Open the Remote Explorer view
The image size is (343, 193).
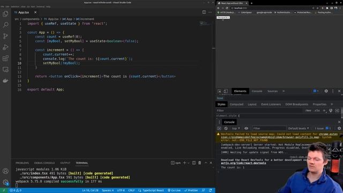[5, 69]
